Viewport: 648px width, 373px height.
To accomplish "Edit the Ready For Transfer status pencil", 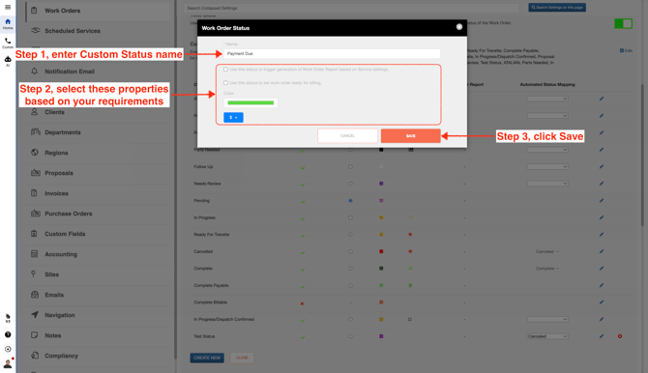I will point(602,235).
